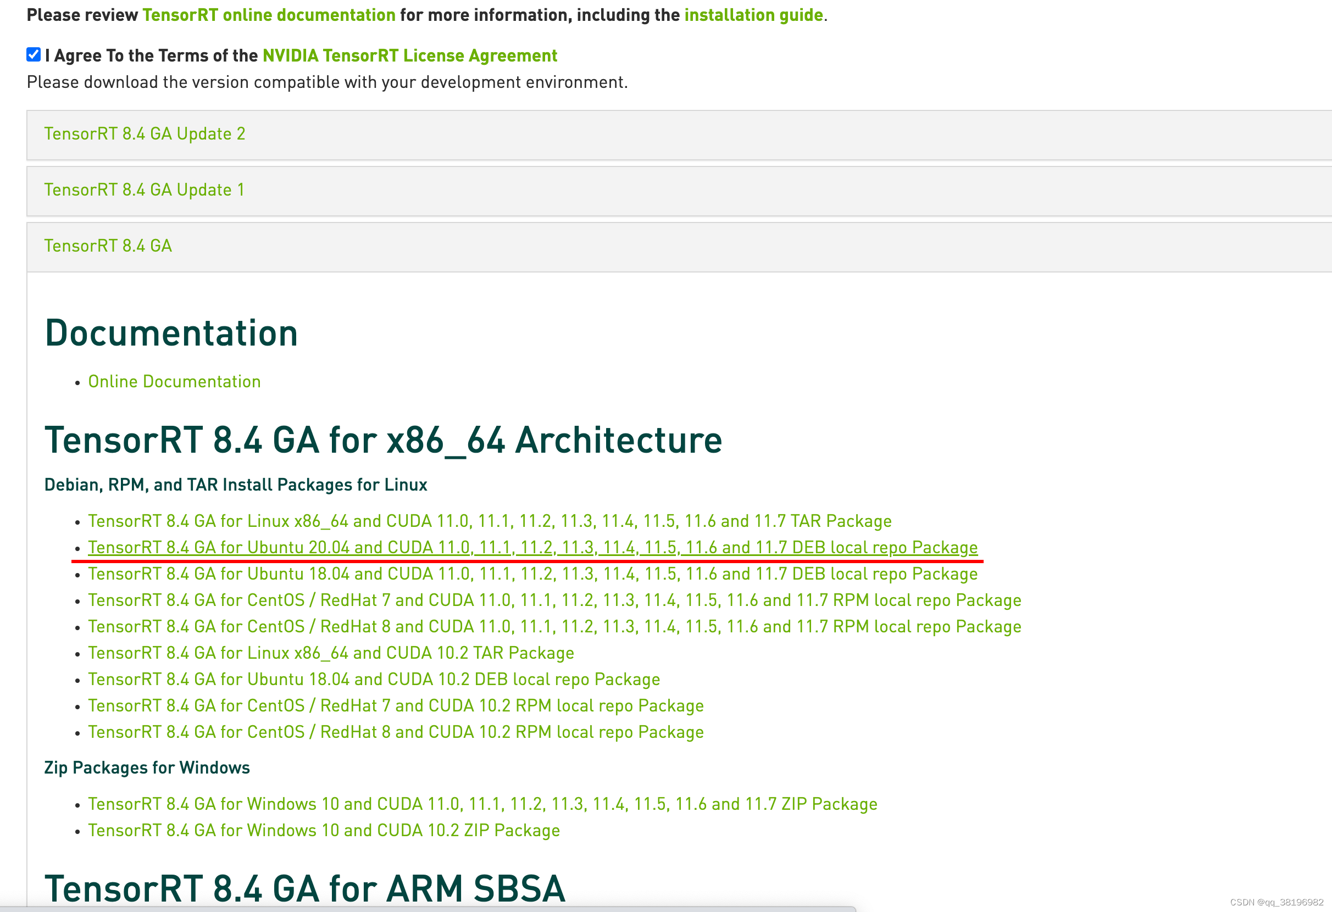1332x912 pixels.
Task: Open the TensorRT online documentation link
Action: [269, 15]
